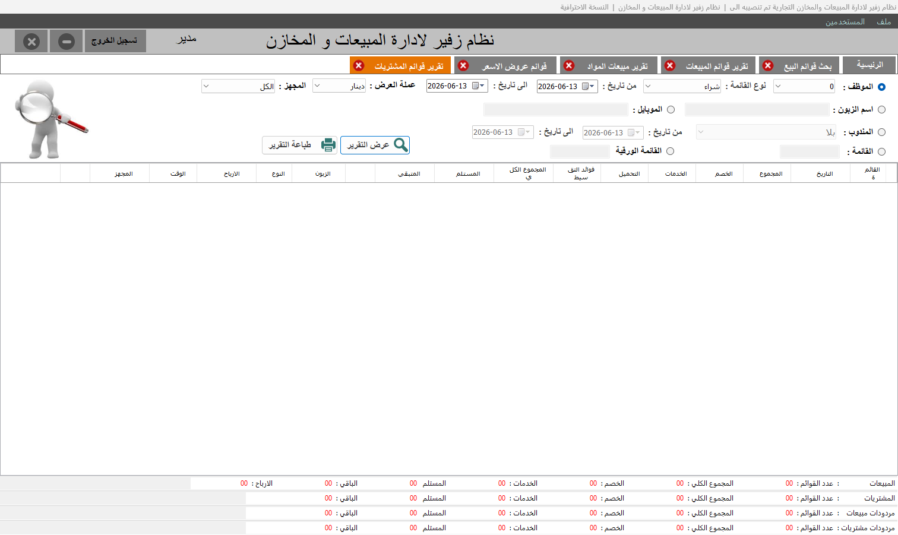The height and width of the screenshot is (535, 898).
Task: Select the القائمة radio button
Action: (881, 151)
